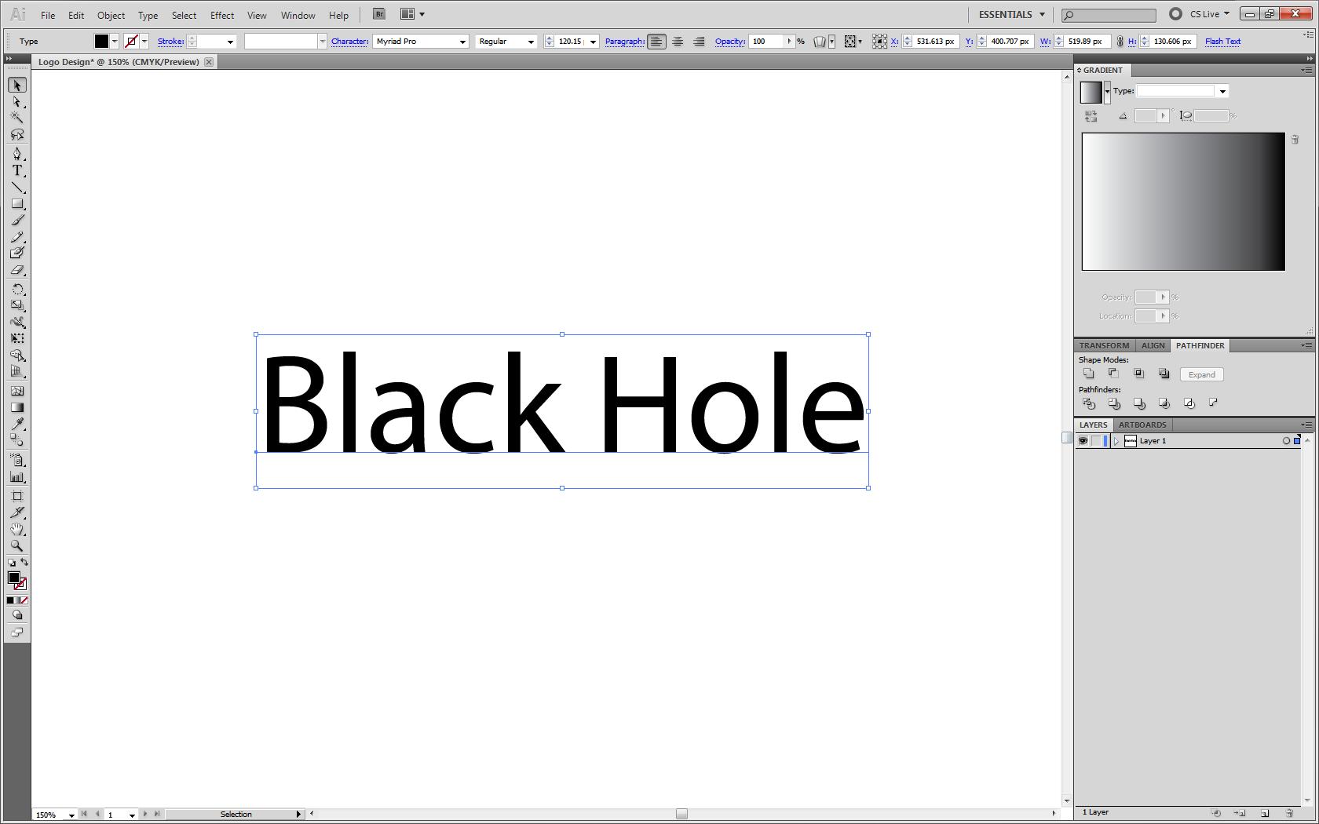
Task: Toggle lock column for Layer 1
Action: coord(1096,441)
